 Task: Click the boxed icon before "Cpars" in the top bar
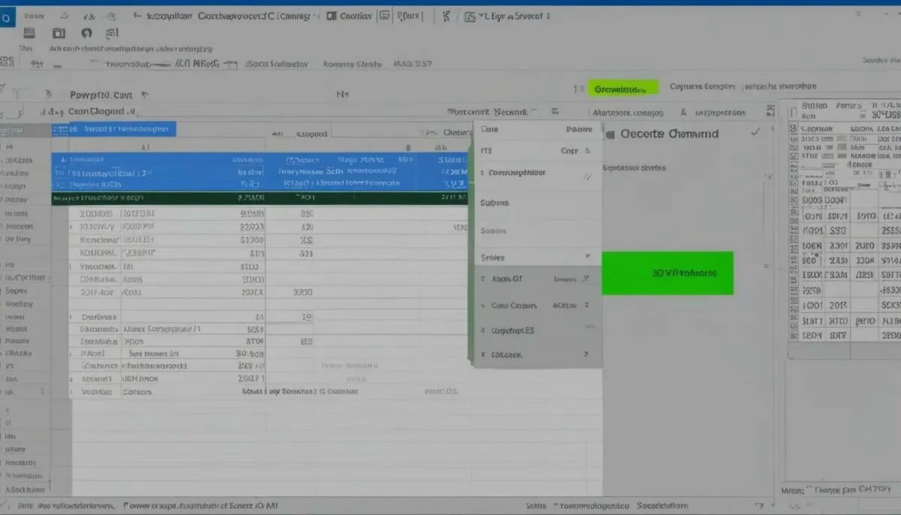coord(384,15)
